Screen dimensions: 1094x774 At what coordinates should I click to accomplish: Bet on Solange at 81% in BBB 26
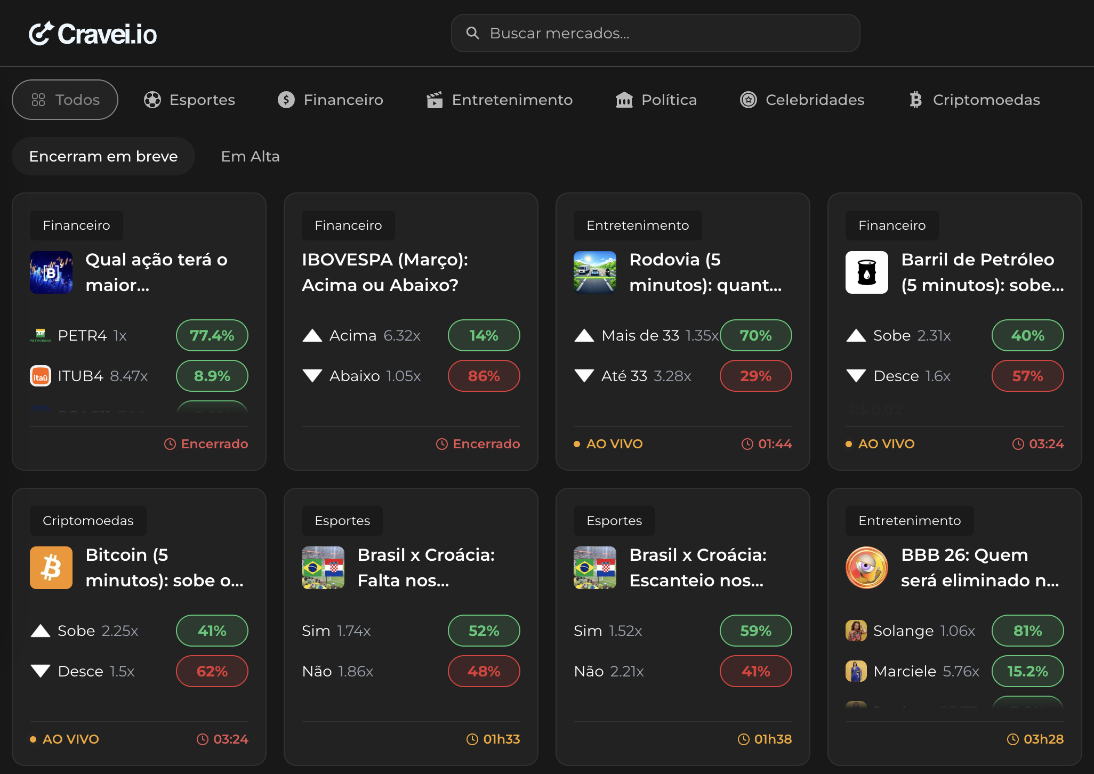tap(1027, 631)
